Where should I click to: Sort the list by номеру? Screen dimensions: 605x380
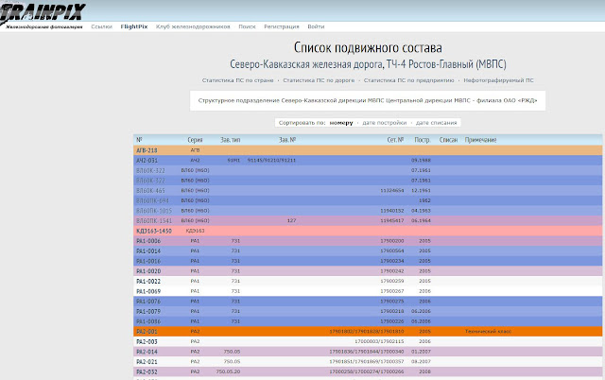click(x=341, y=123)
